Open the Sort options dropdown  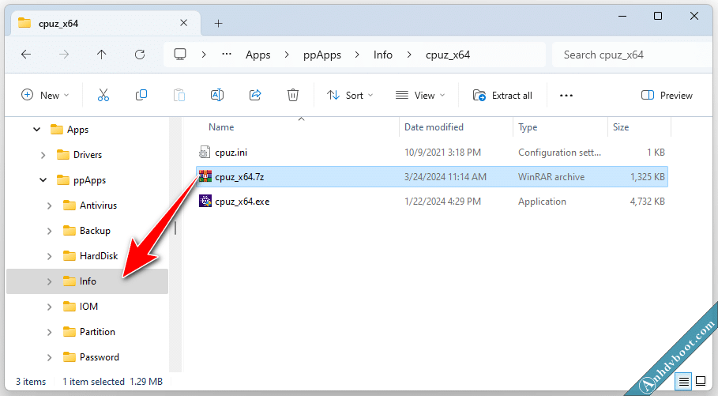click(x=350, y=96)
